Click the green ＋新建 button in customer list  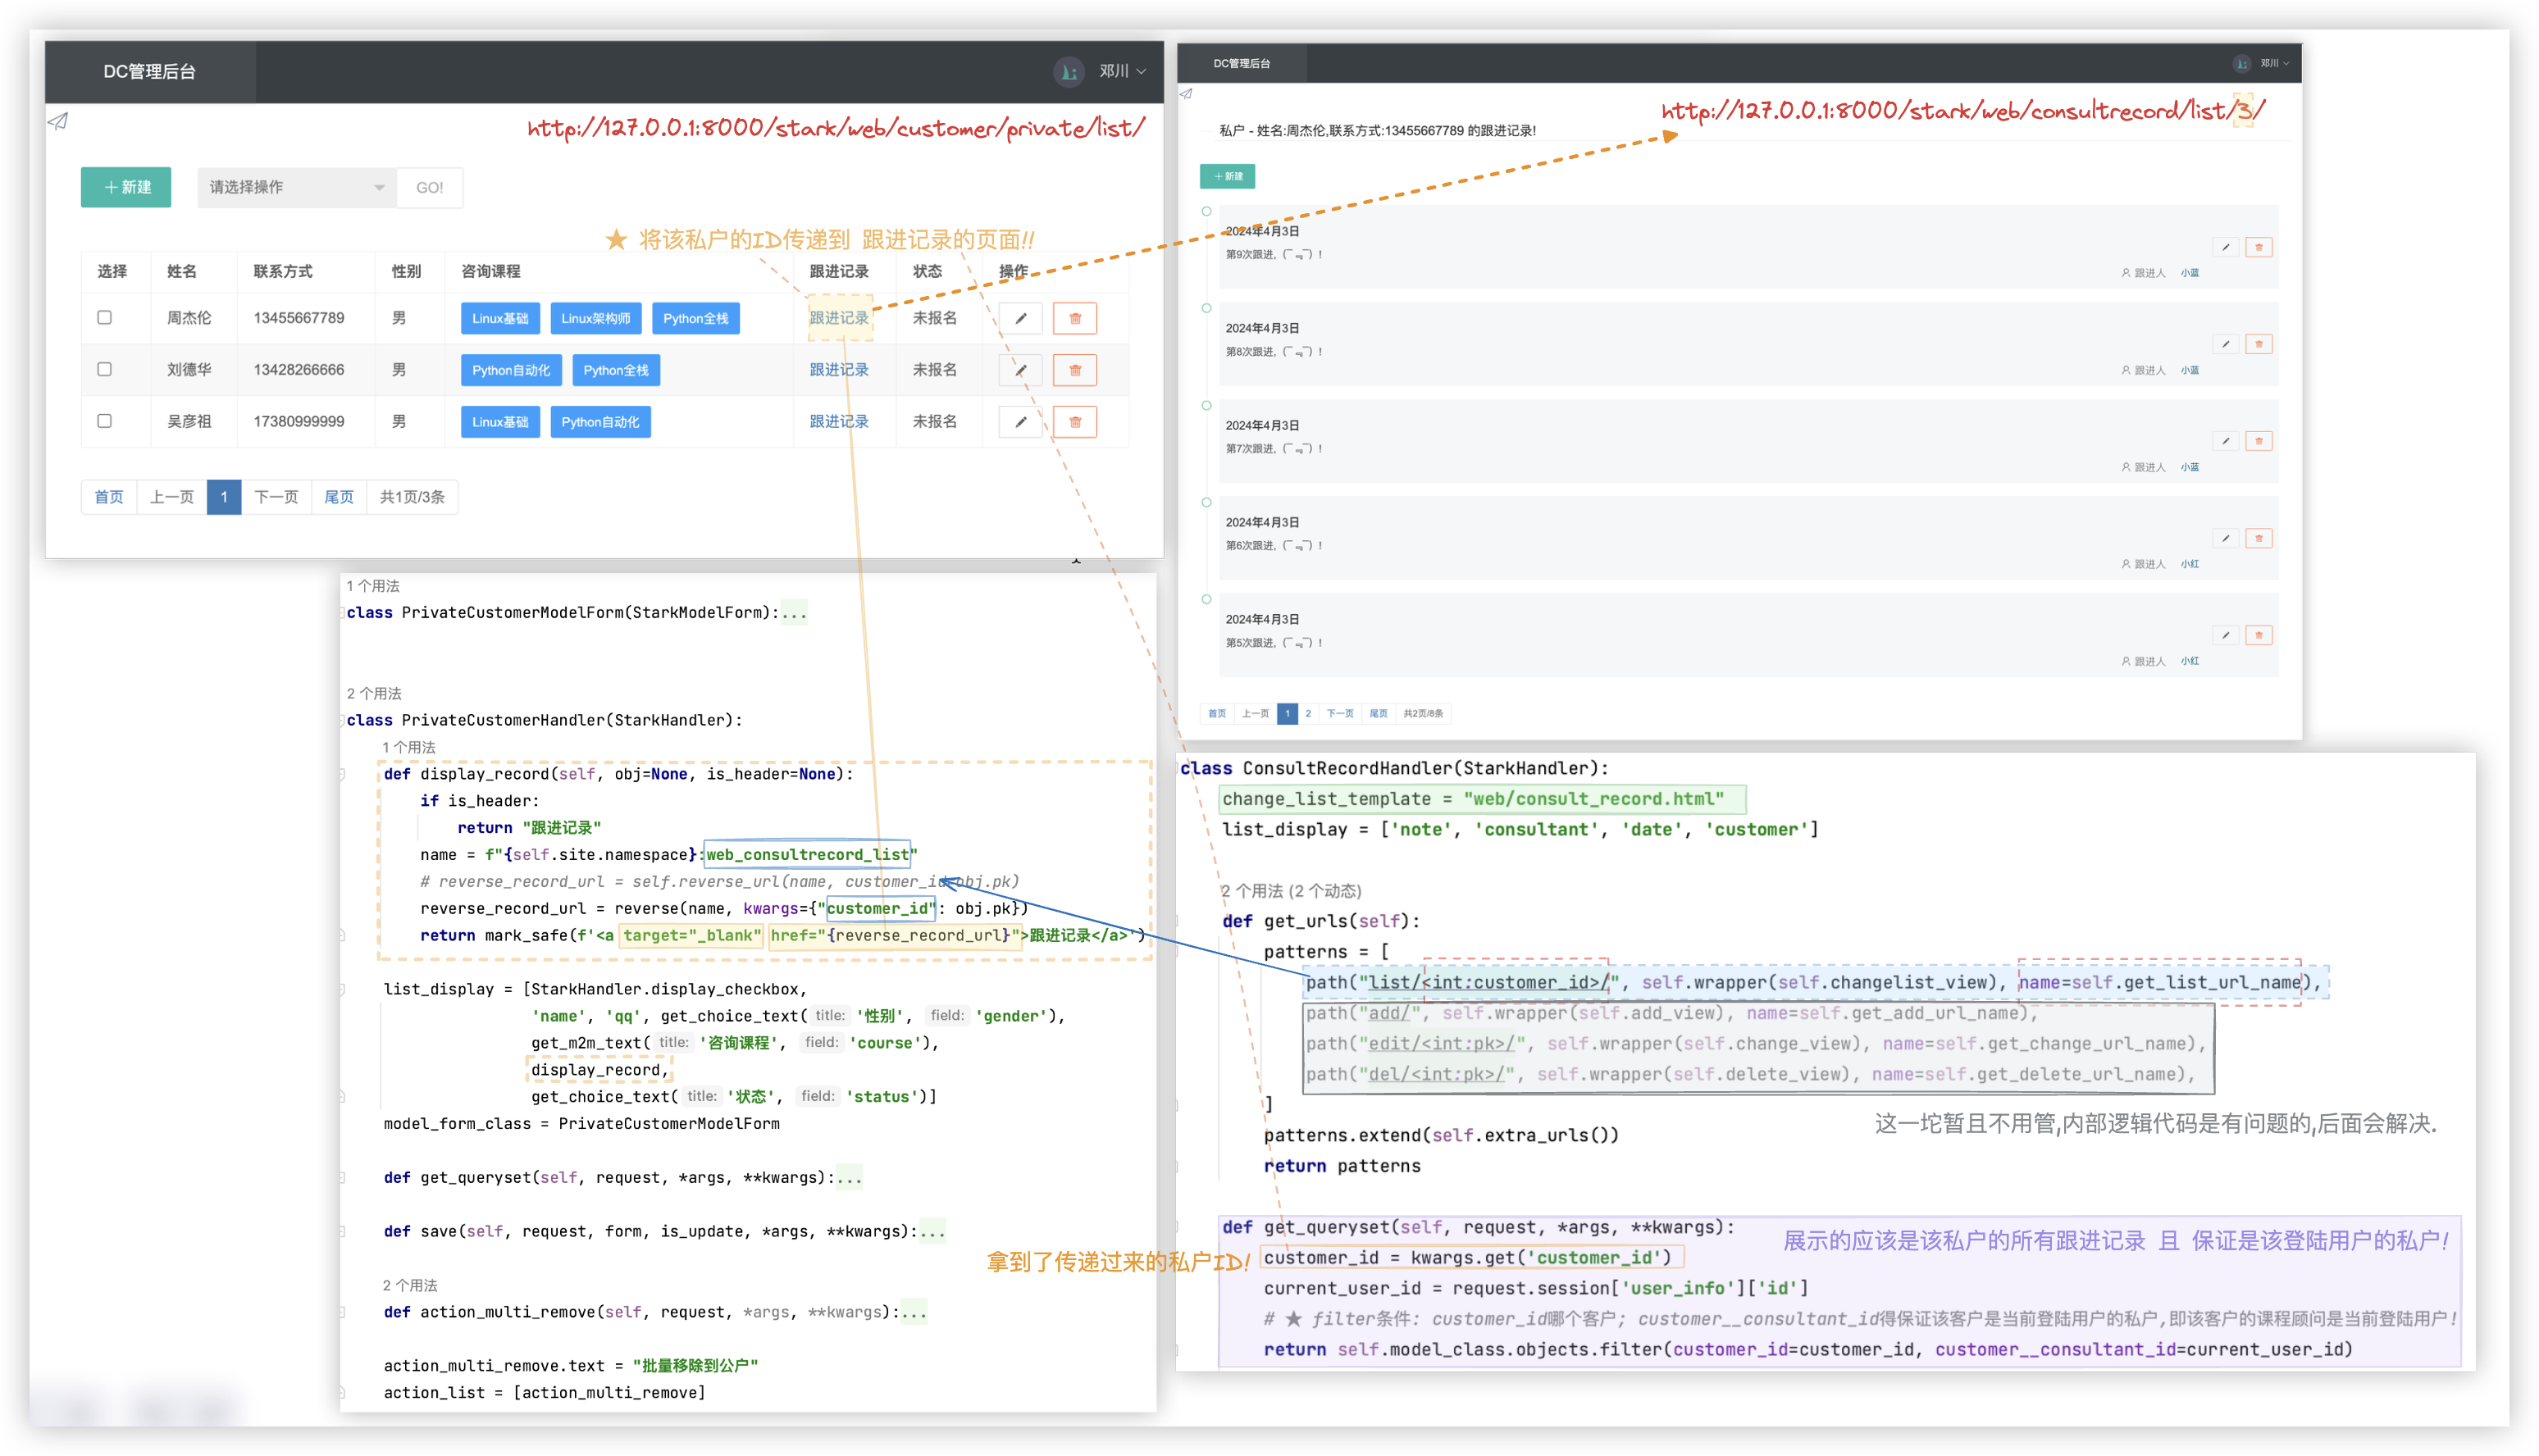point(126,187)
